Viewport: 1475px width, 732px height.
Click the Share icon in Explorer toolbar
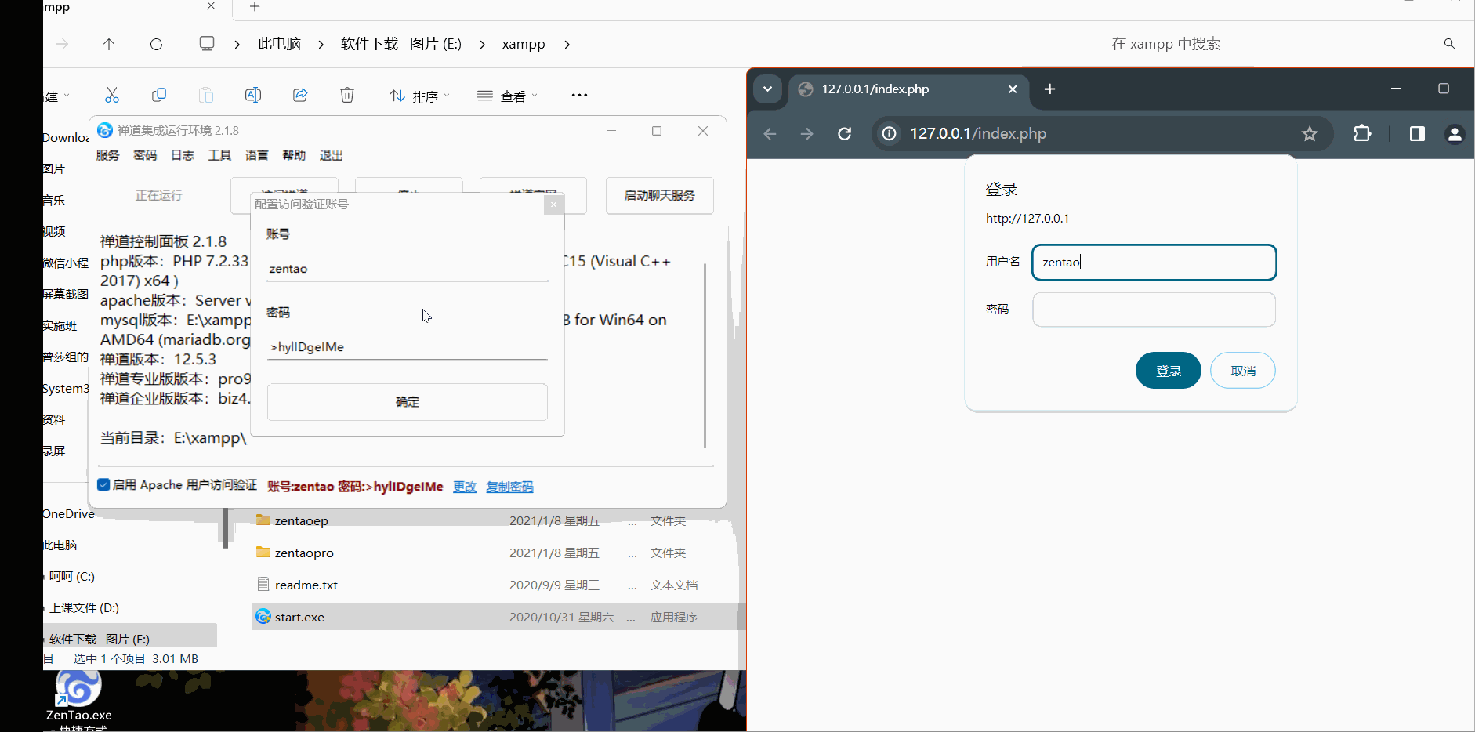tap(300, 95)
